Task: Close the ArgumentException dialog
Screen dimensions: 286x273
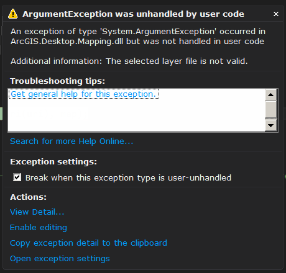Action: pyautogui.click(x=276, y=14)
